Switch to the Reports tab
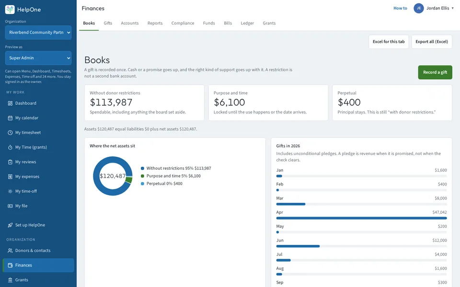Image resolution: width=460 pixels, height=287 pixels. point(155,23)
